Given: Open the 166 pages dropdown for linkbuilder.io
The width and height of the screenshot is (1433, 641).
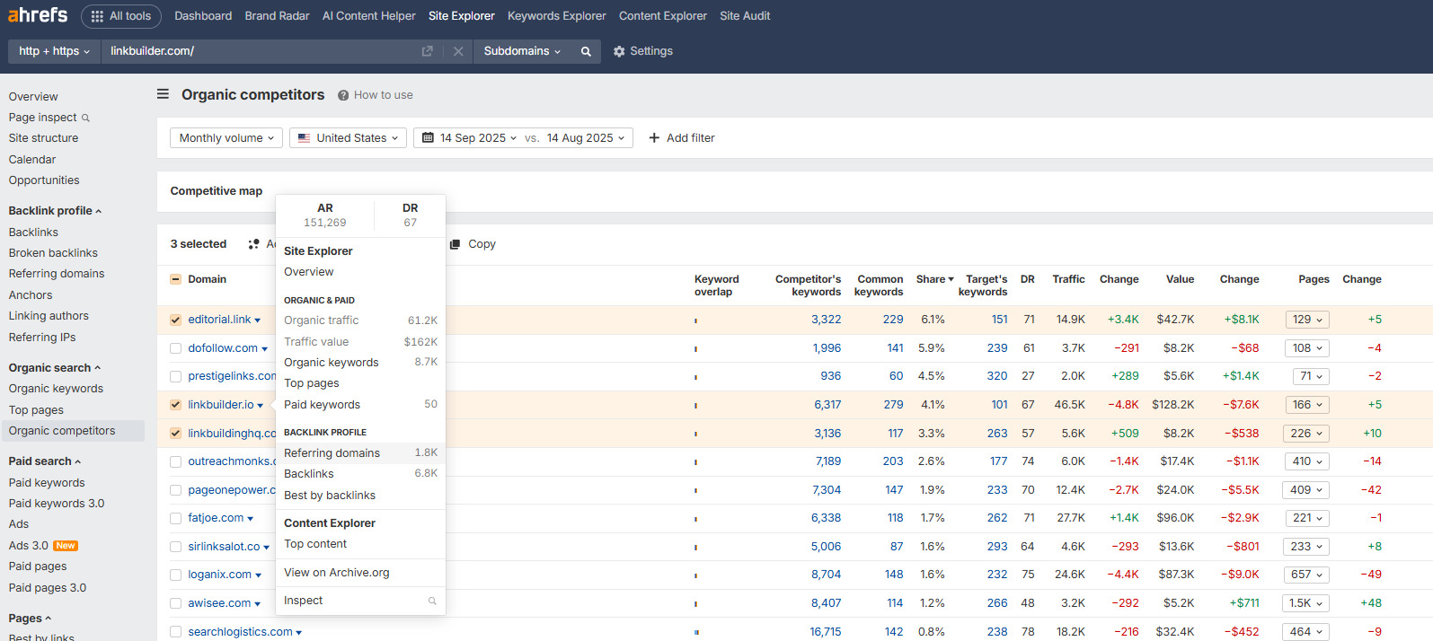Looking at the screenshot, I should point(1306,405).
